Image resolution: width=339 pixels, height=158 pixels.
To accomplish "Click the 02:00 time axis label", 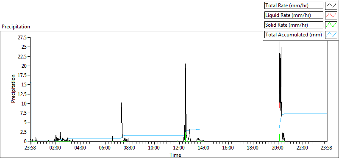I will [56, 148].
